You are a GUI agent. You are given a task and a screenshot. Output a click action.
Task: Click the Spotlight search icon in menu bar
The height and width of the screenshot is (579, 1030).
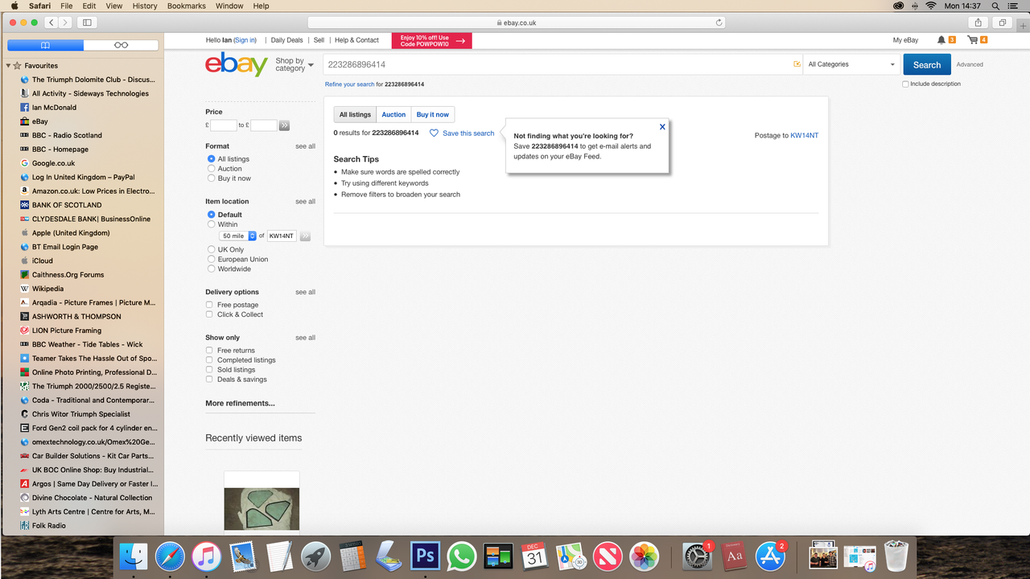point(996,6)
